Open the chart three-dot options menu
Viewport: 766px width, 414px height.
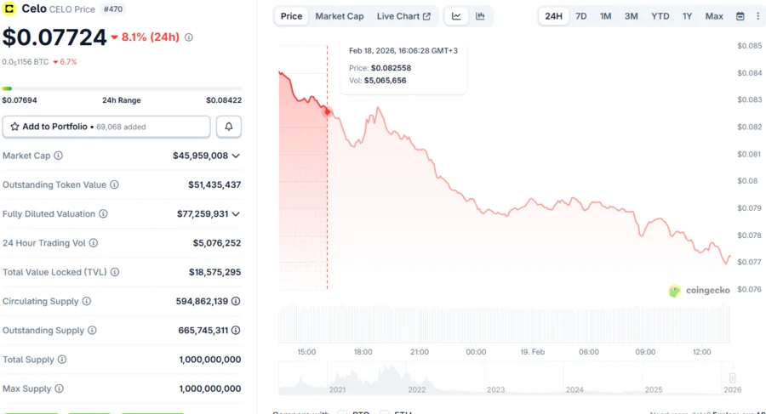(757, 16)
